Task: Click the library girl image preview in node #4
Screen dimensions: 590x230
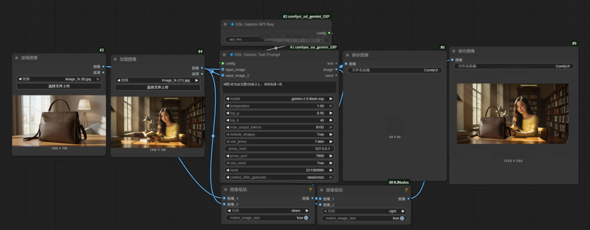Action: (158, 122)
